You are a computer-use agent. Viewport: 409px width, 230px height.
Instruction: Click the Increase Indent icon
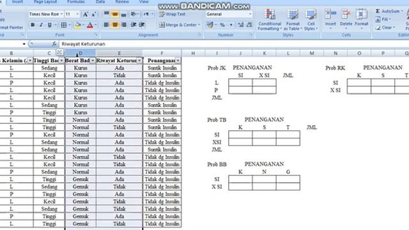tap(142, 25)
